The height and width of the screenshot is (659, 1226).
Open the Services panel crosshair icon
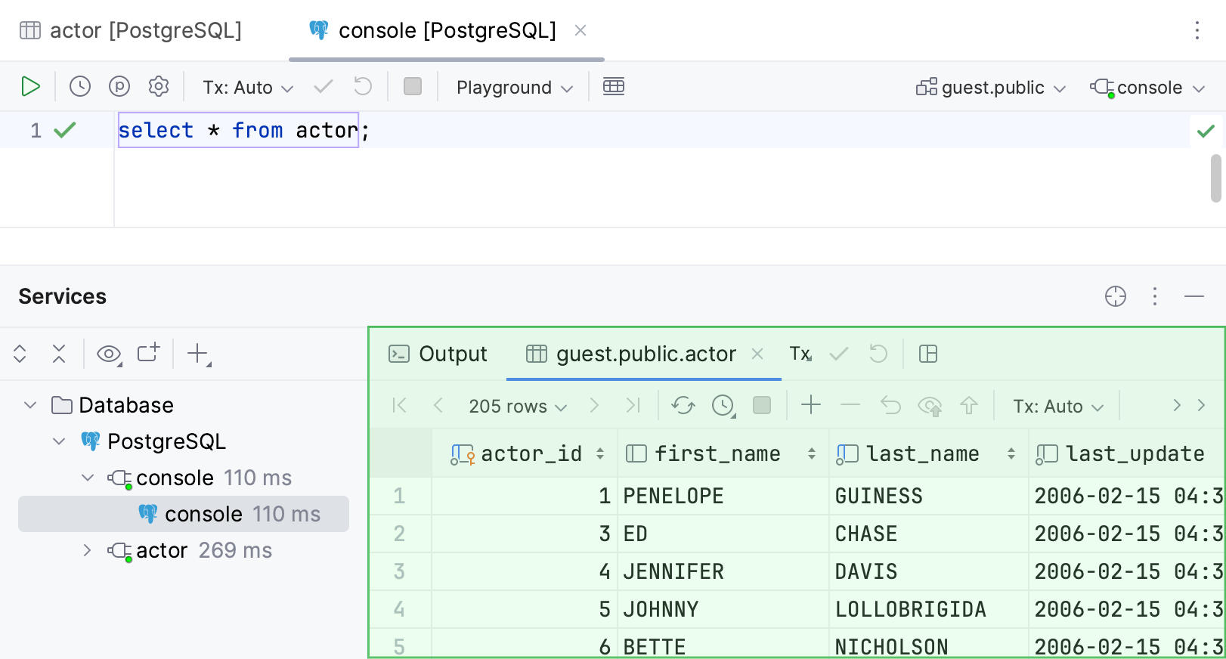(x=1115, y=296)
